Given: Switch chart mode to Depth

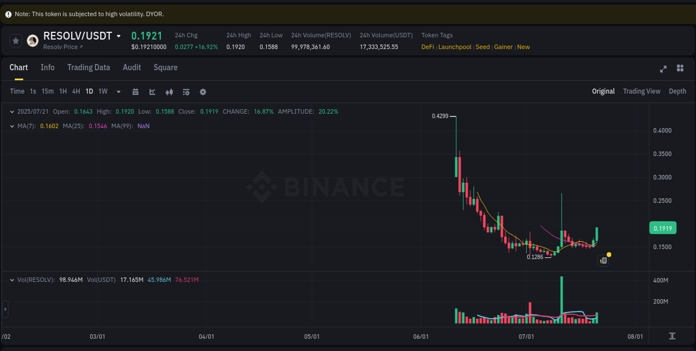Looking at the screenshot, I should tap(678, 91).
